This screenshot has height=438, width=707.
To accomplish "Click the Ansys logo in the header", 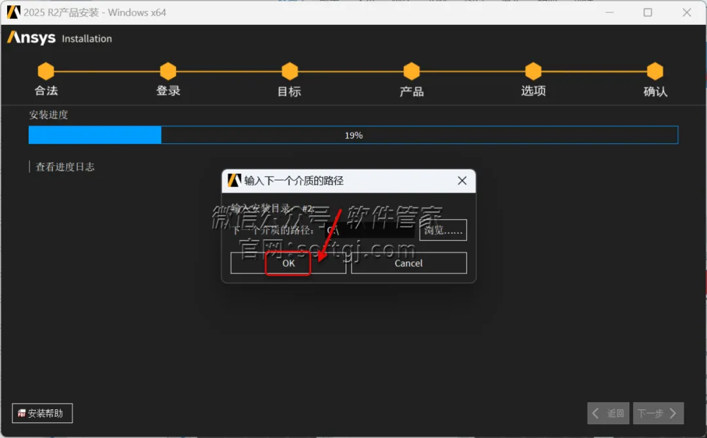I will [x=31, y=38].
